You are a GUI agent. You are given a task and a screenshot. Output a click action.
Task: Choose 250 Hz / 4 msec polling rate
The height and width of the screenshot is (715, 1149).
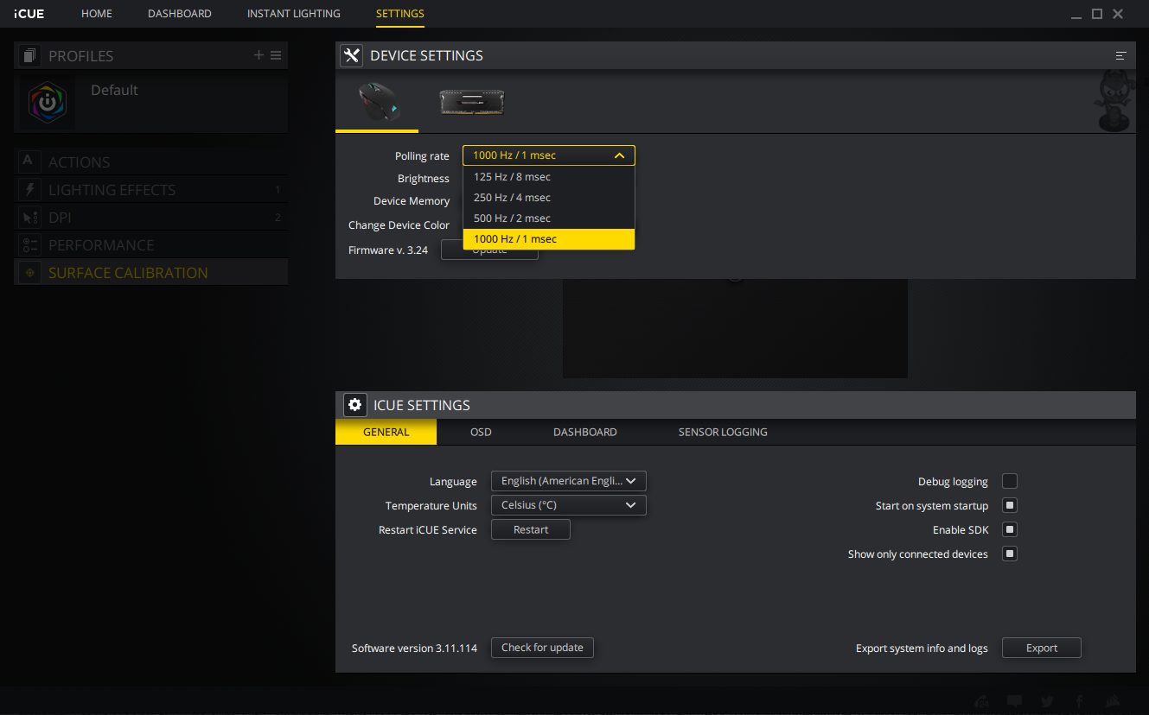click(x=549, y=198)
